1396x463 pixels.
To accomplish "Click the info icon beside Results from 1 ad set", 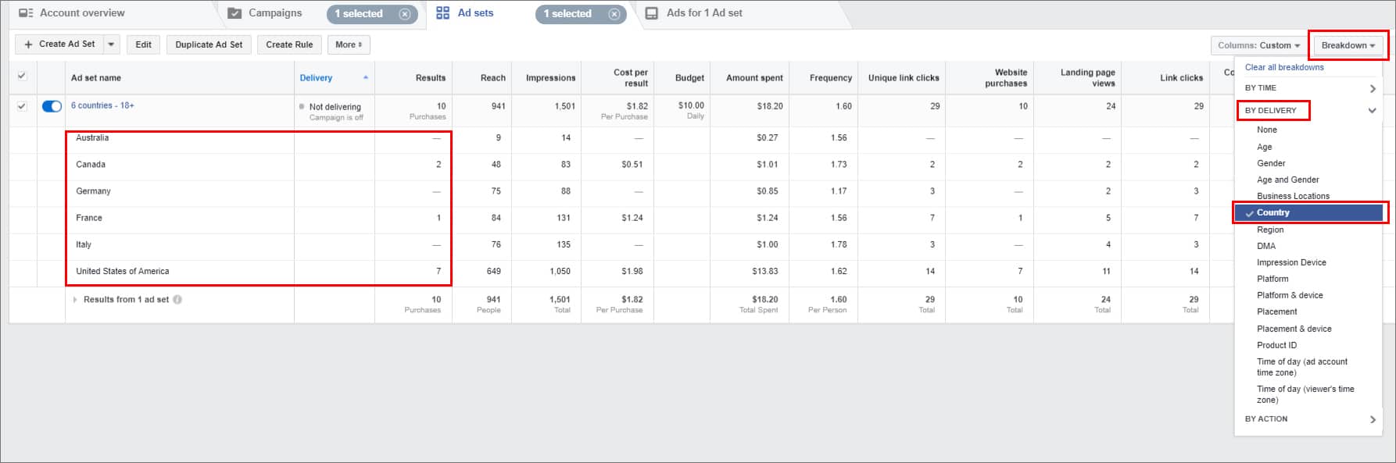I will pyautogui.click(x=177, y=300).
